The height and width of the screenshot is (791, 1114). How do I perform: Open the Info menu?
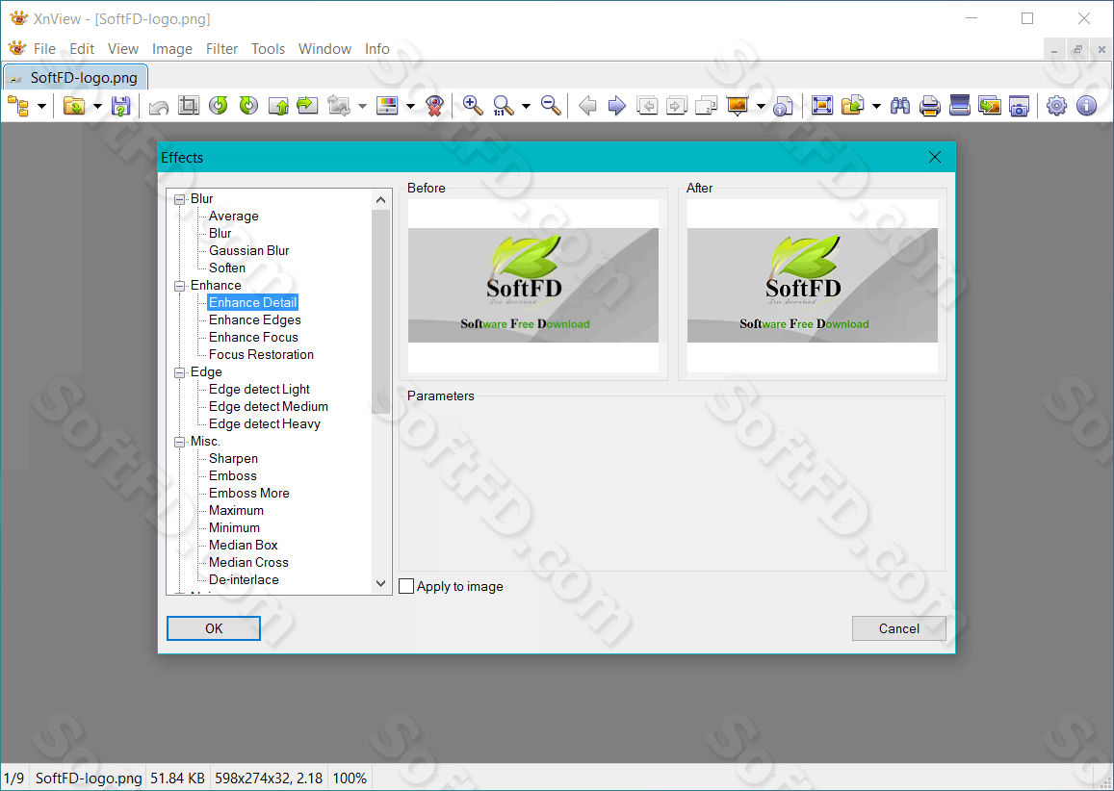(377, 48)
